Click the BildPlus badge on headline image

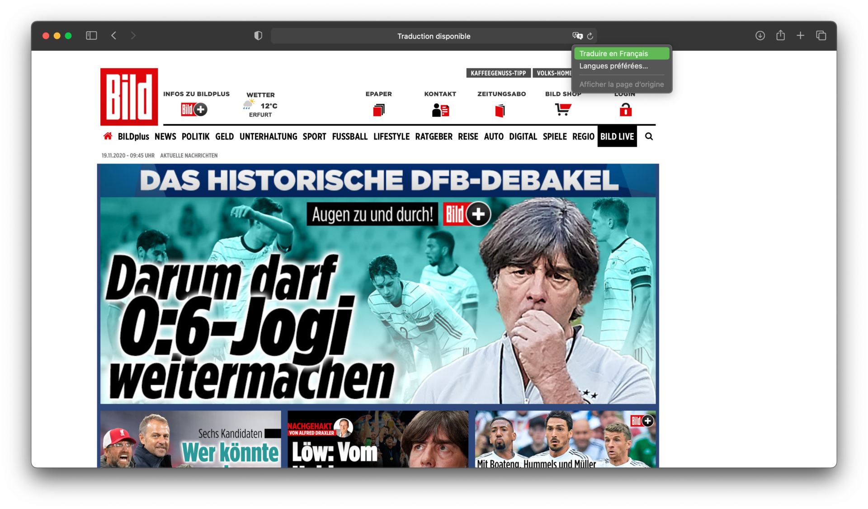[467, 214]
